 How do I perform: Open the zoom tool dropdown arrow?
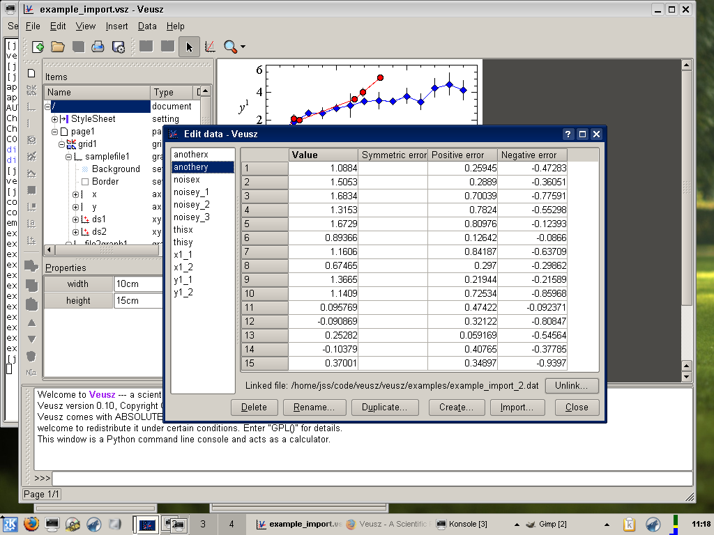243,47
